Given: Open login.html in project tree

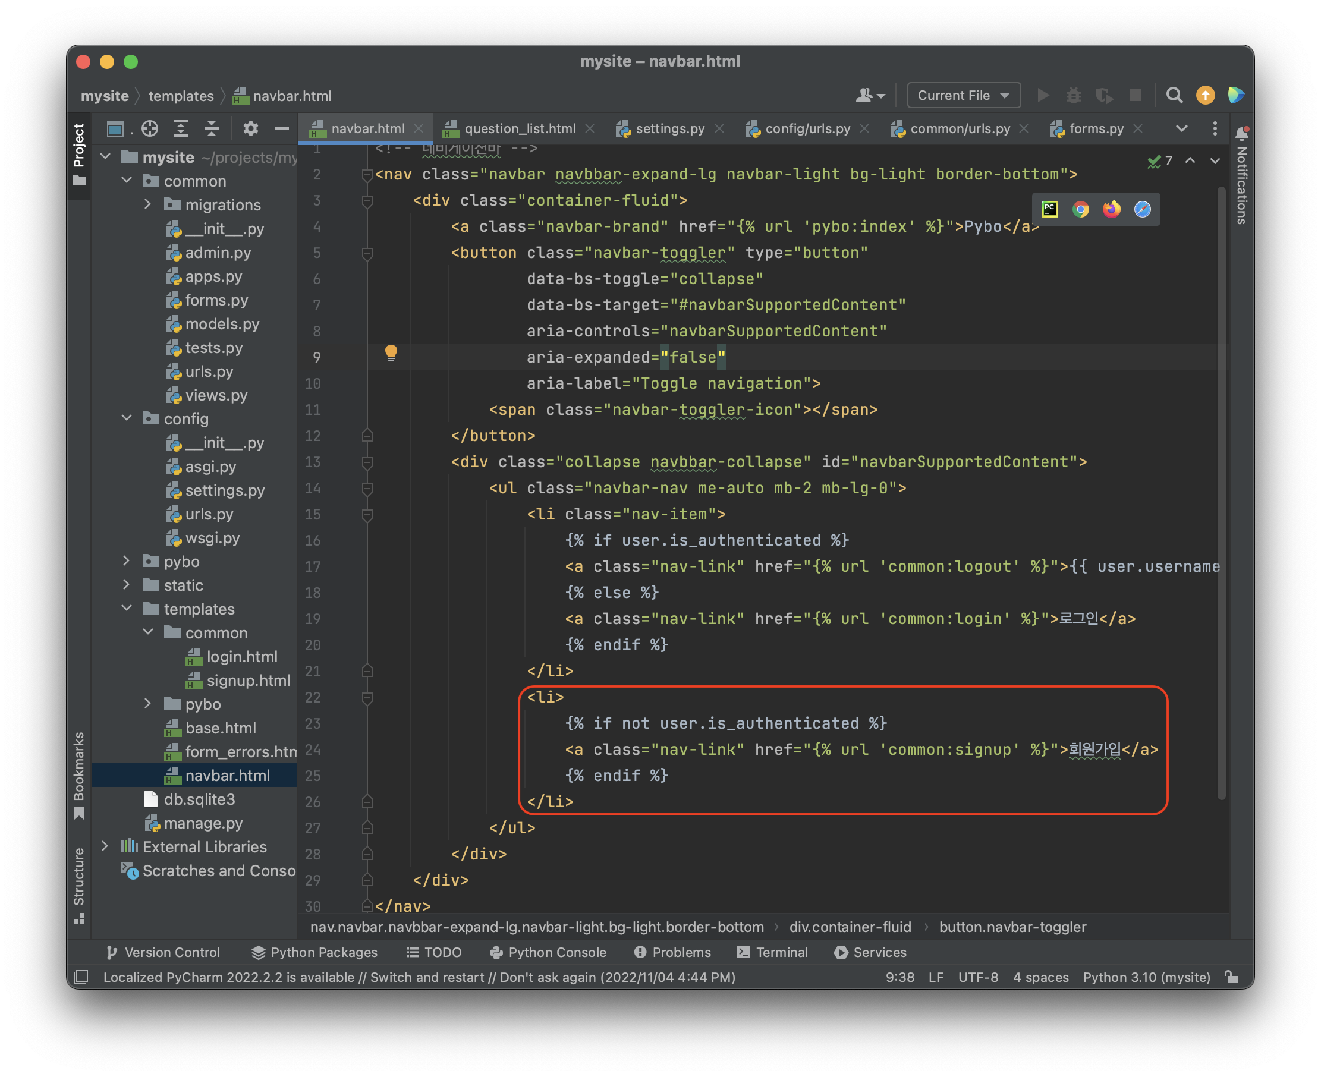Looking at the screenshot, I should click(x=241, y=656).
